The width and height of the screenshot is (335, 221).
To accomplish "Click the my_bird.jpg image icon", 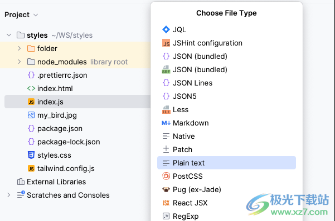I will pyautogui.click(x=31, y=115).
